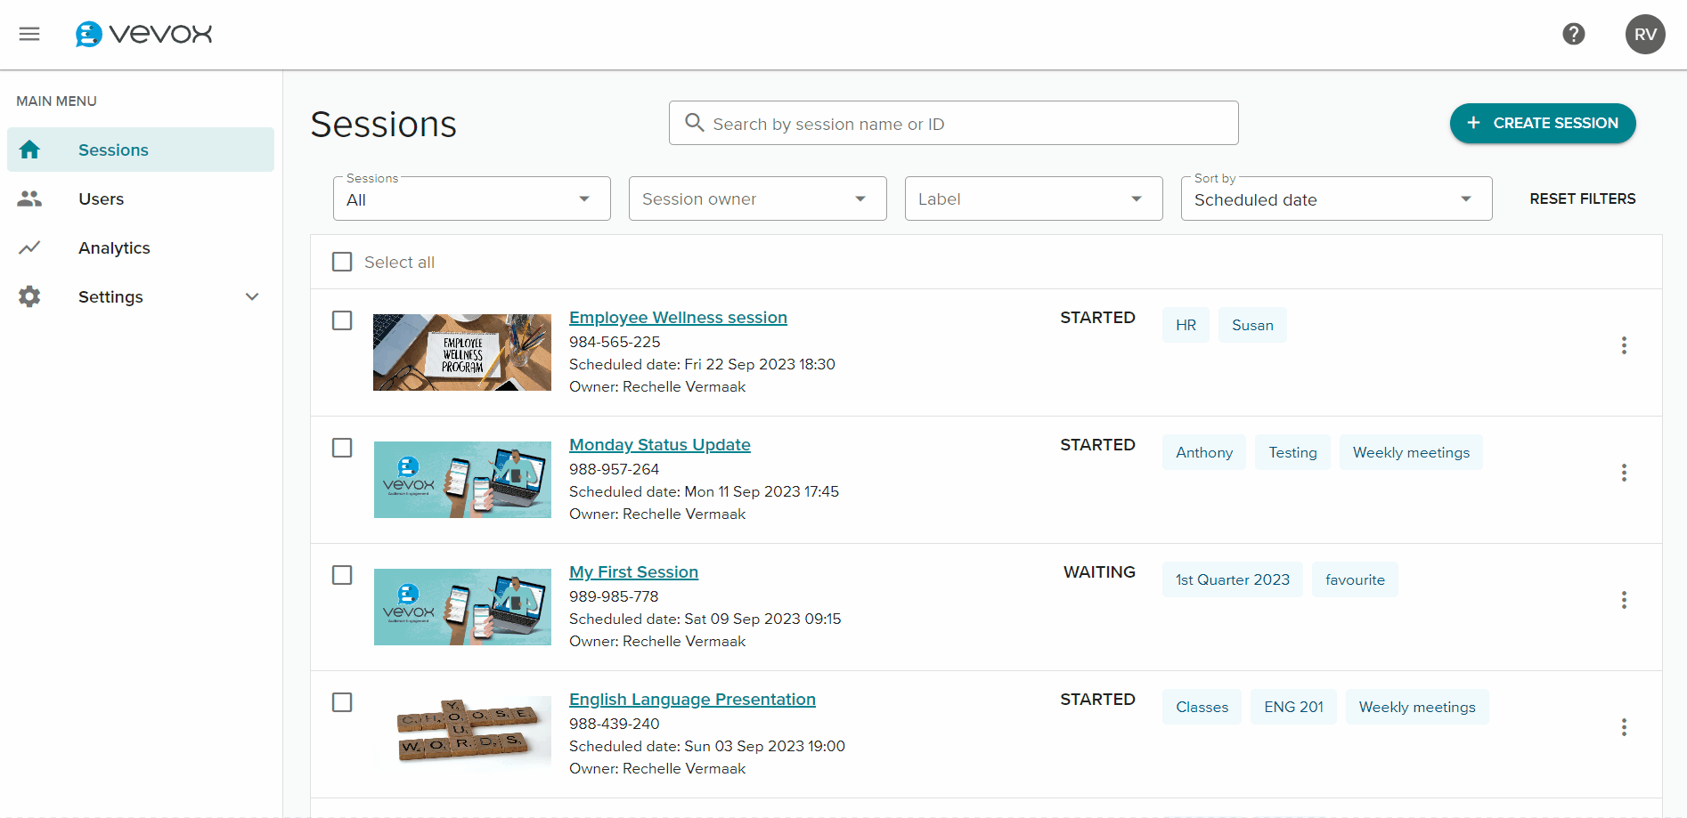1687x818 pixels.
Task: Click session ID 984-565-225
Action: click(x=615, y=342)
